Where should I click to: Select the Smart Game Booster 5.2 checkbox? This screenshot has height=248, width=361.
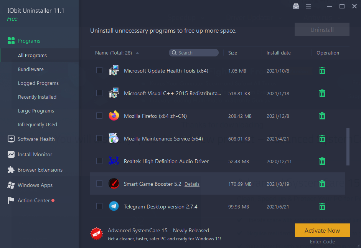point(99,184)
